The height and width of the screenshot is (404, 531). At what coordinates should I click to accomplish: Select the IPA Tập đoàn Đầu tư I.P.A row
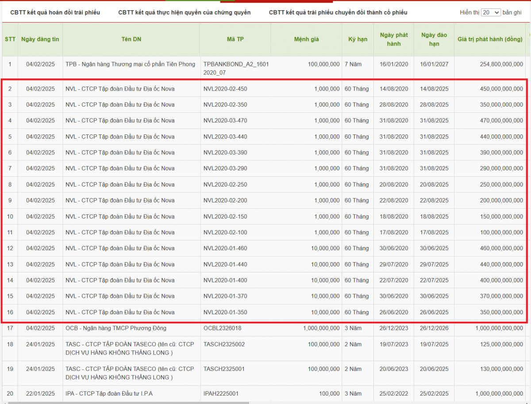click(109, 393)
